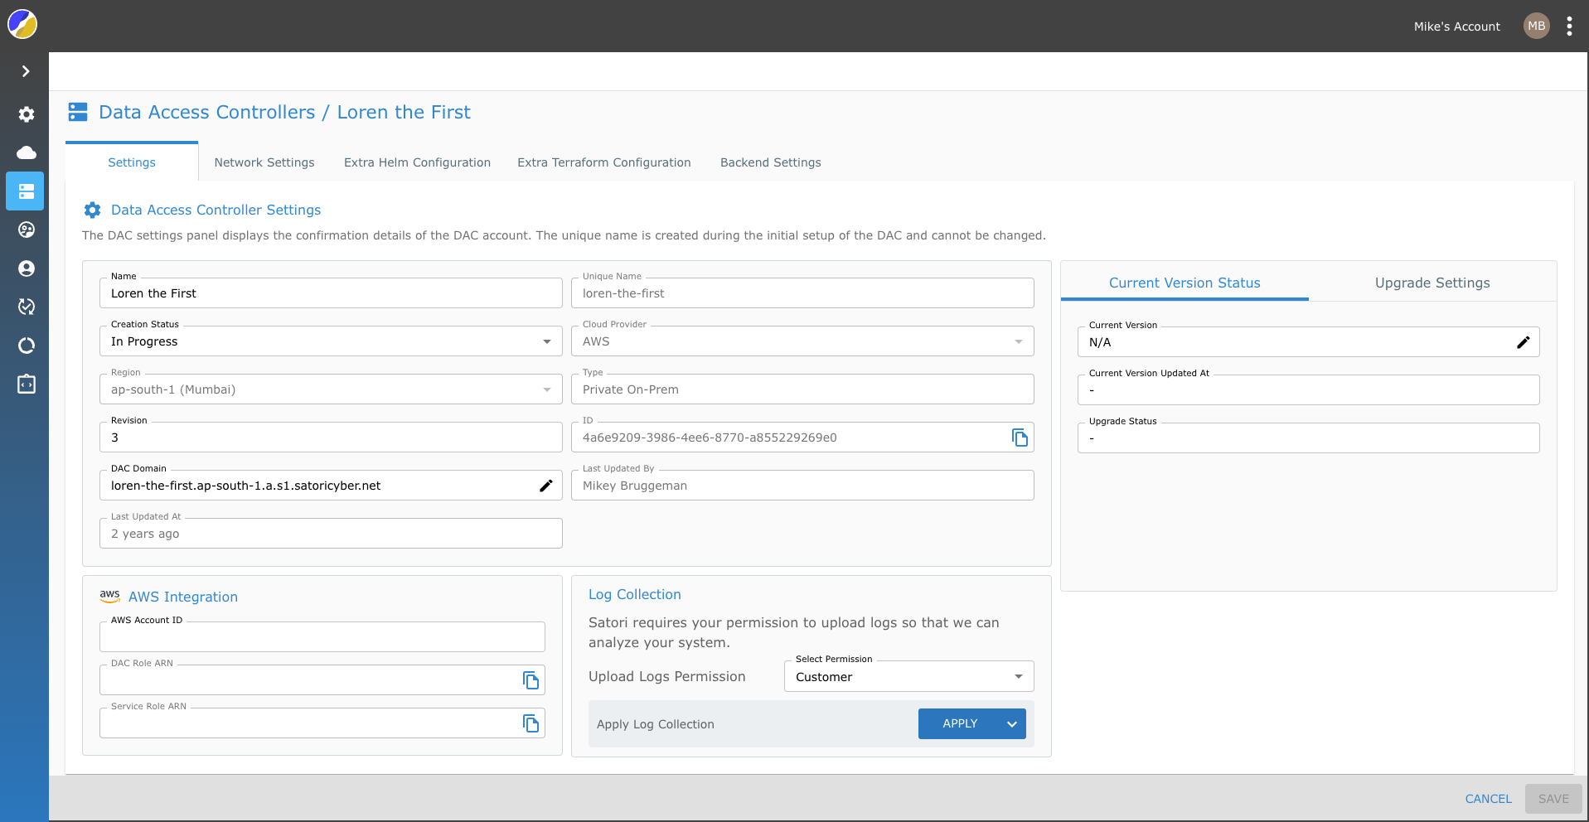1589x822 pixels.
Task: Switch to the Backend Settings tab
Action: [x=771, y=162]
